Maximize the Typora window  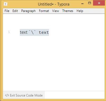[90, 3]
